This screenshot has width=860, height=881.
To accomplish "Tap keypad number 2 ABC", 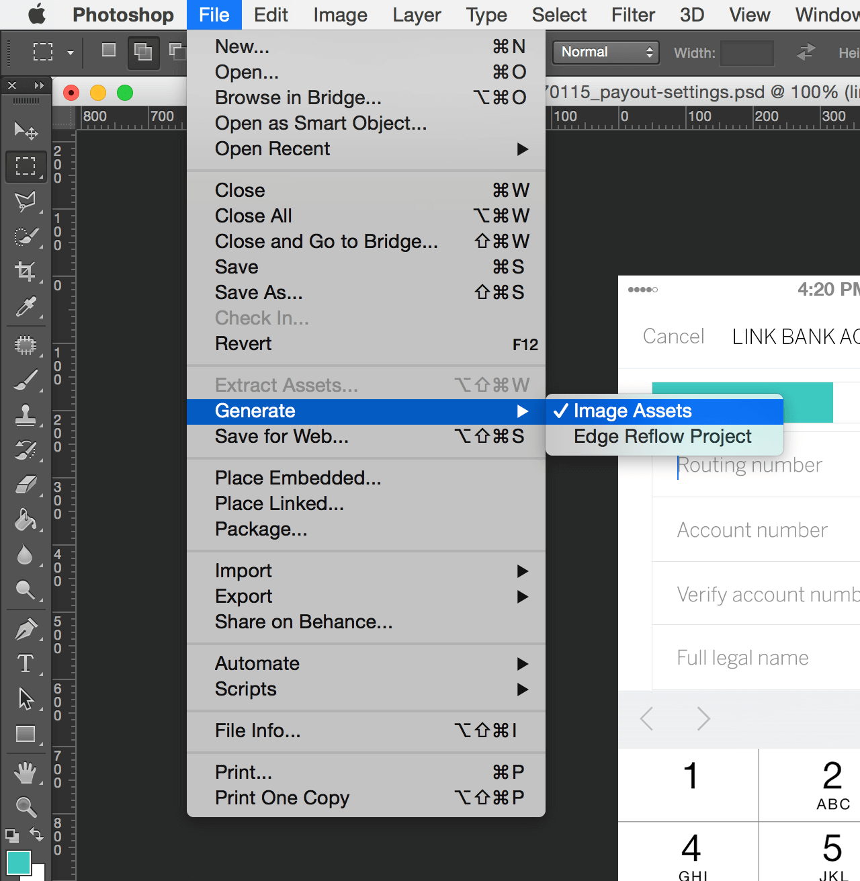I will tap(810, 785).
